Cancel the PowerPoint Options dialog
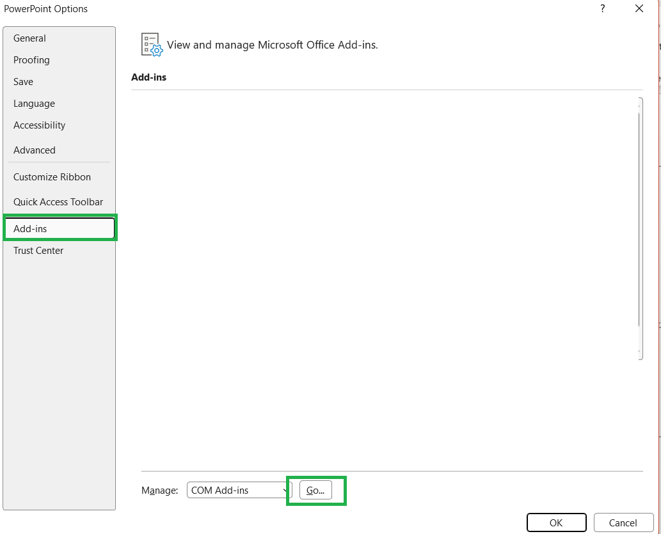 point(623,522)
